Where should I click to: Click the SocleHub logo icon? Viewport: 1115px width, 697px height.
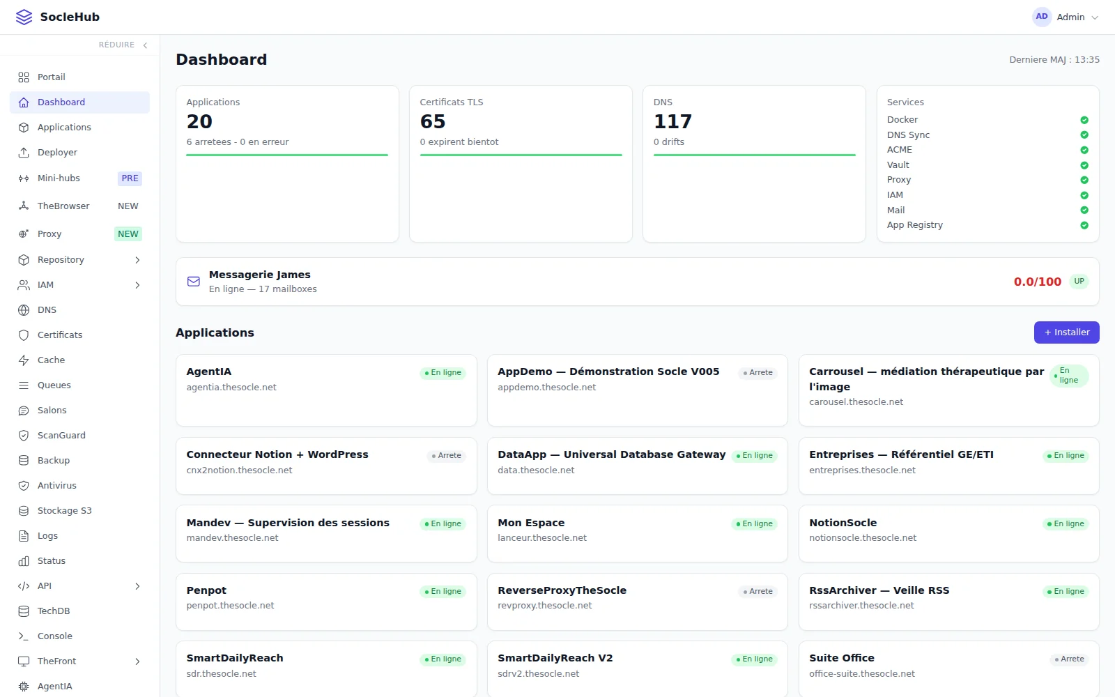[24, 17]
